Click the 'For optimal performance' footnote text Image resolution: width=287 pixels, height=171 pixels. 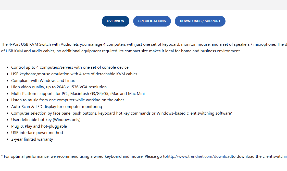click(77, 156)
